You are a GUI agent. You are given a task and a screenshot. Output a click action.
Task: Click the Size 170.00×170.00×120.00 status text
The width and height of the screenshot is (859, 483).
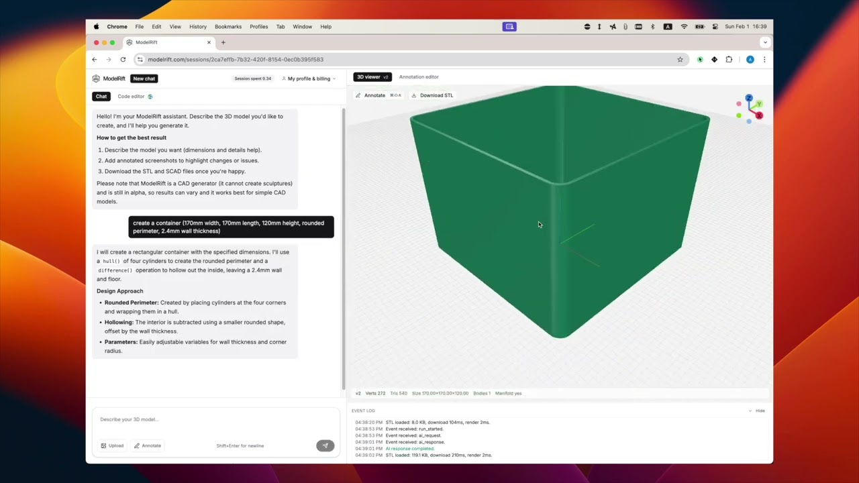440,393
